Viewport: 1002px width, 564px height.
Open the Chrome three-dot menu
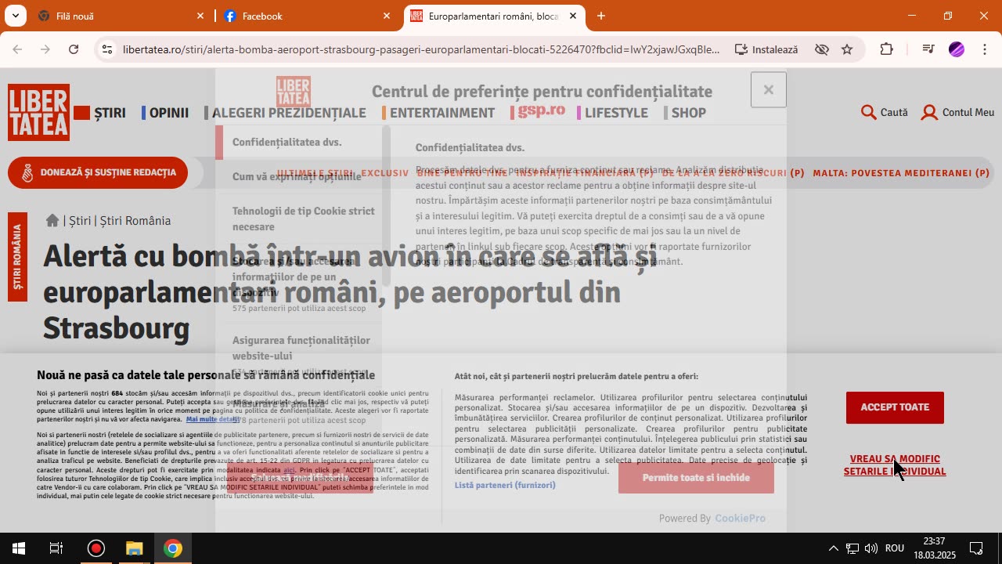985,49
